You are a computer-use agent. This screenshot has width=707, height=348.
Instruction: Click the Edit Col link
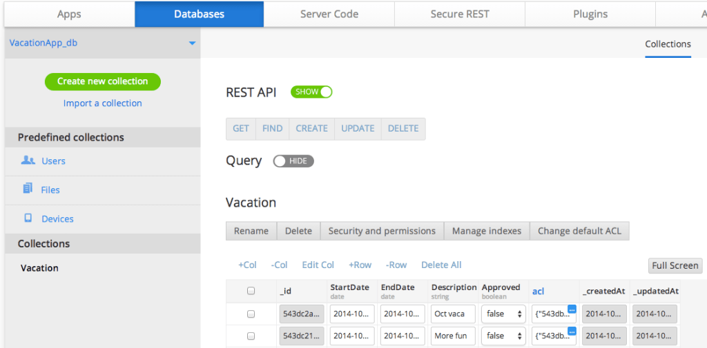[x=318, y=265]
